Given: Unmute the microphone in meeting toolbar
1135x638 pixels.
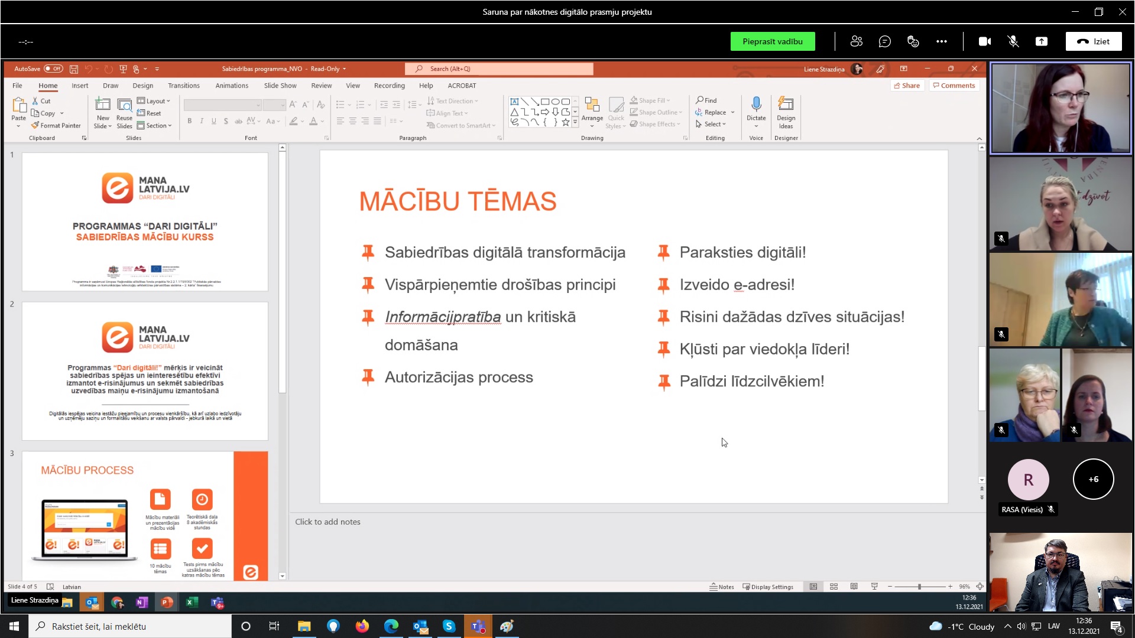Looking at the screenshot, I should point(1013,41).
